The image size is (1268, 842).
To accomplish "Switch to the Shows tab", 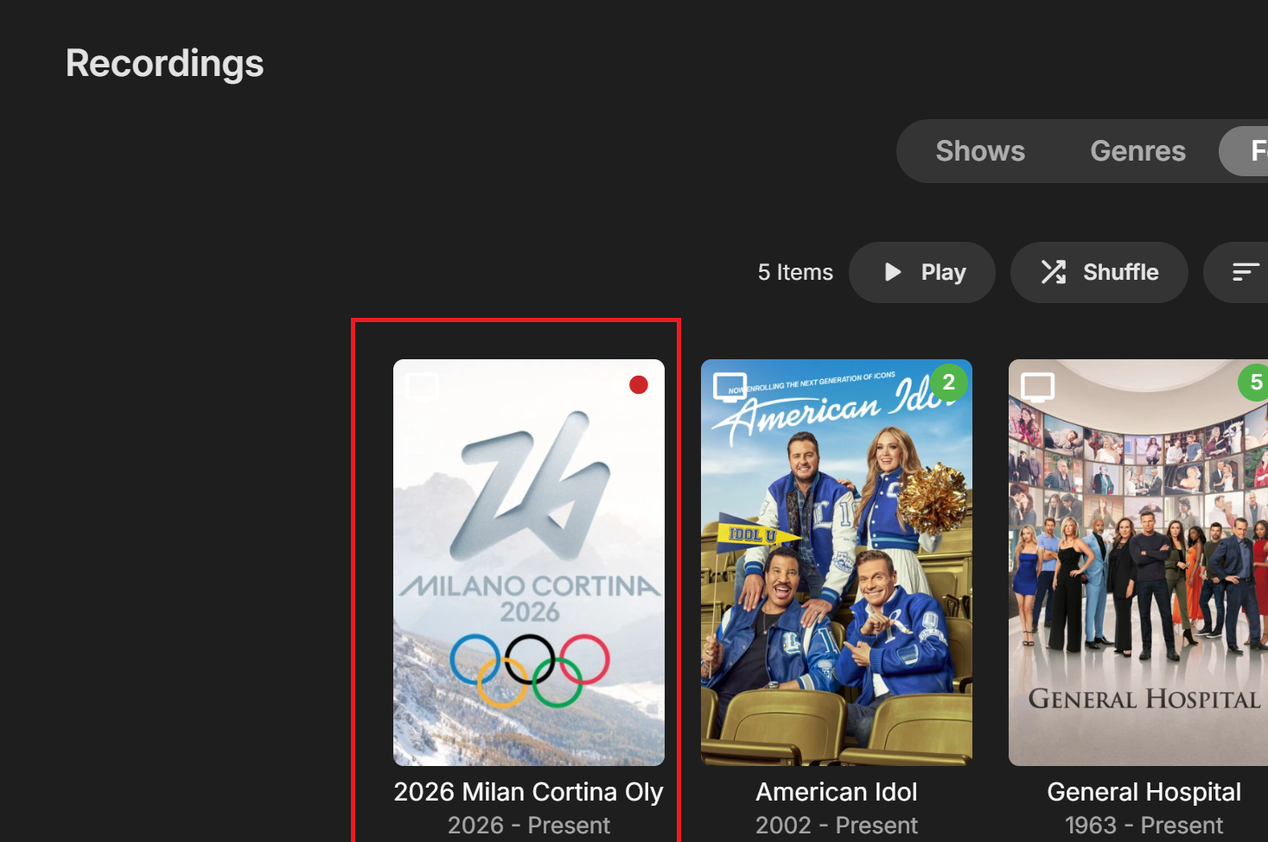I will tap(979, 151).
